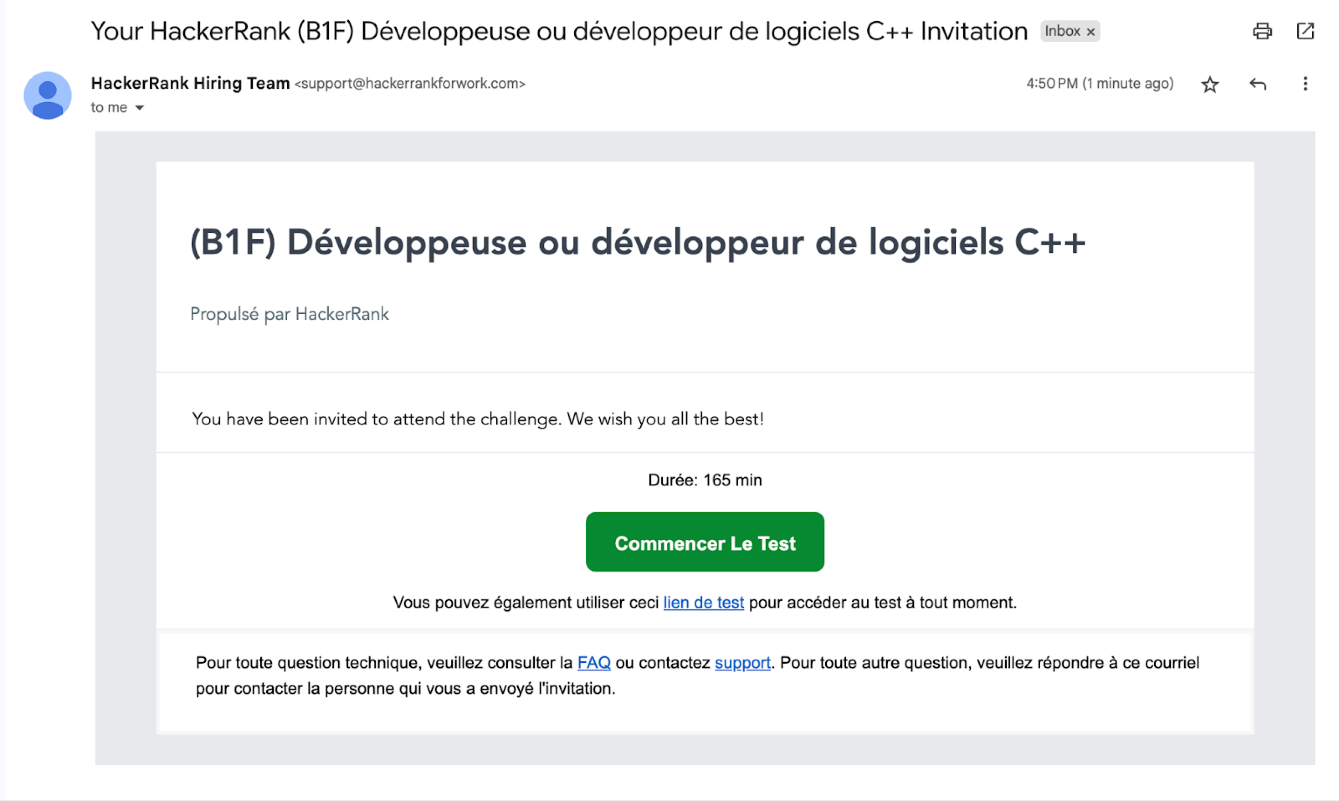1339x801 pixels.
Task: Print this email with the printer icon
Action: click(x=1261, y=31)
